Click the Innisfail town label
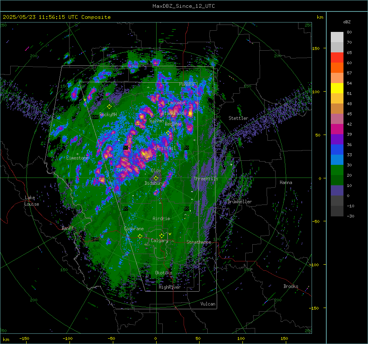368x344 pixels. [165, 148]
